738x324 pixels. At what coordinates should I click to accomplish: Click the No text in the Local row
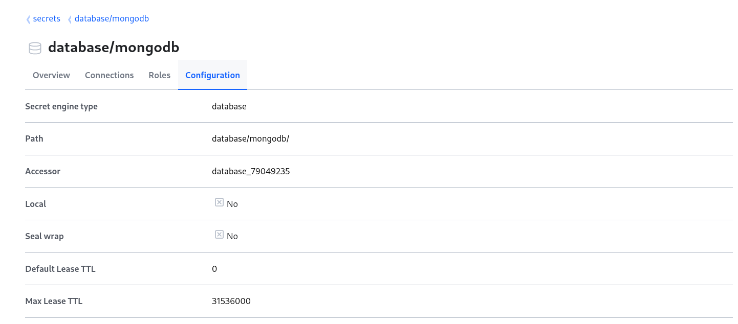click(232, 204)
